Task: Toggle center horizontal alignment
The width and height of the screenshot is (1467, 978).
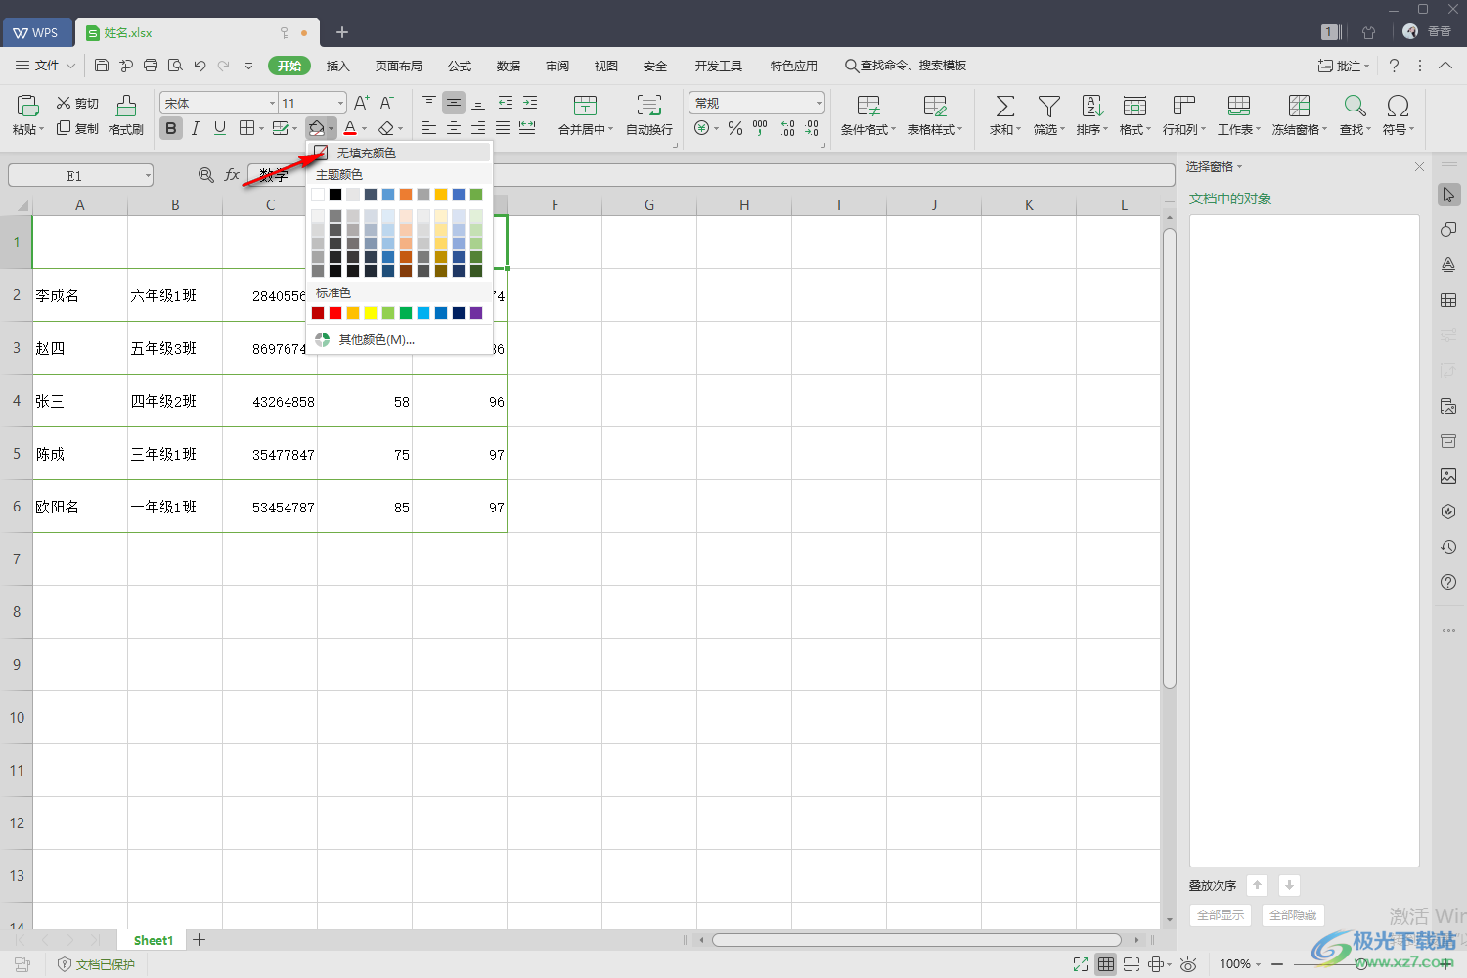Action: (454, 128)
